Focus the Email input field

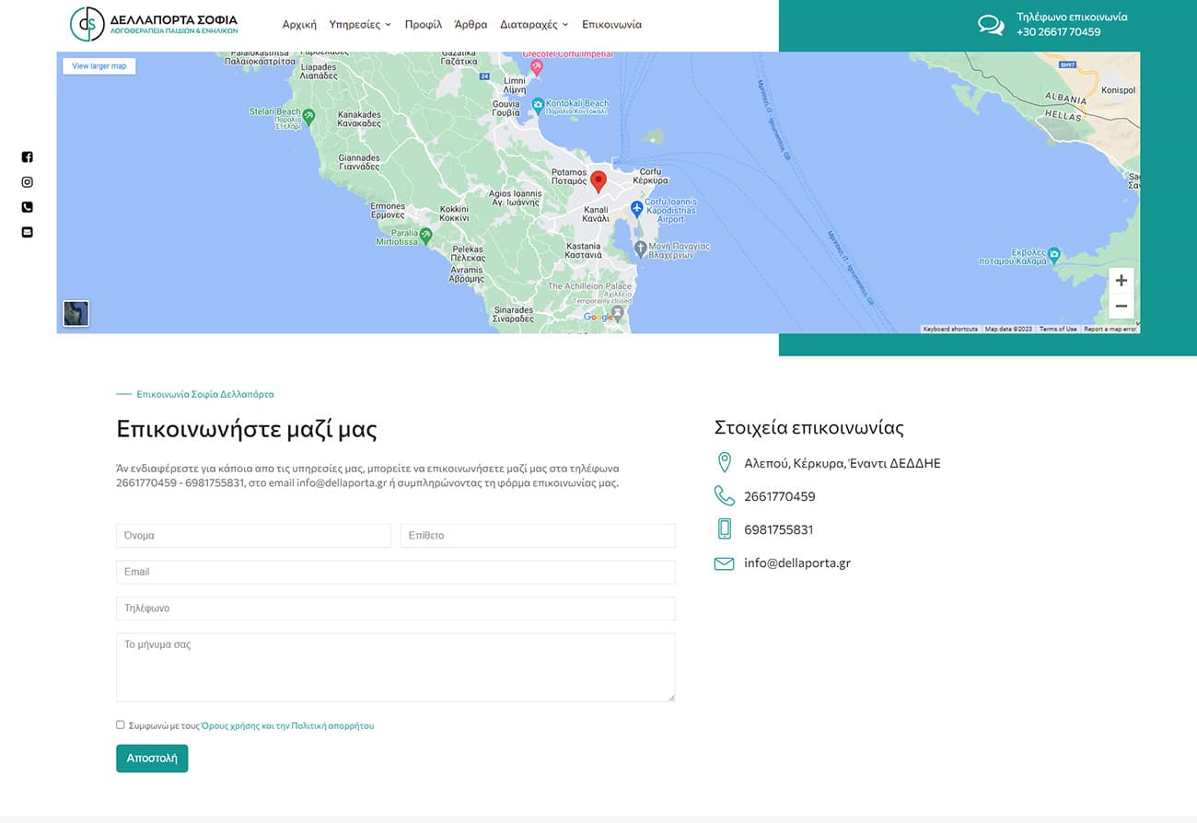pyautogui.click(x=395, y=572)
